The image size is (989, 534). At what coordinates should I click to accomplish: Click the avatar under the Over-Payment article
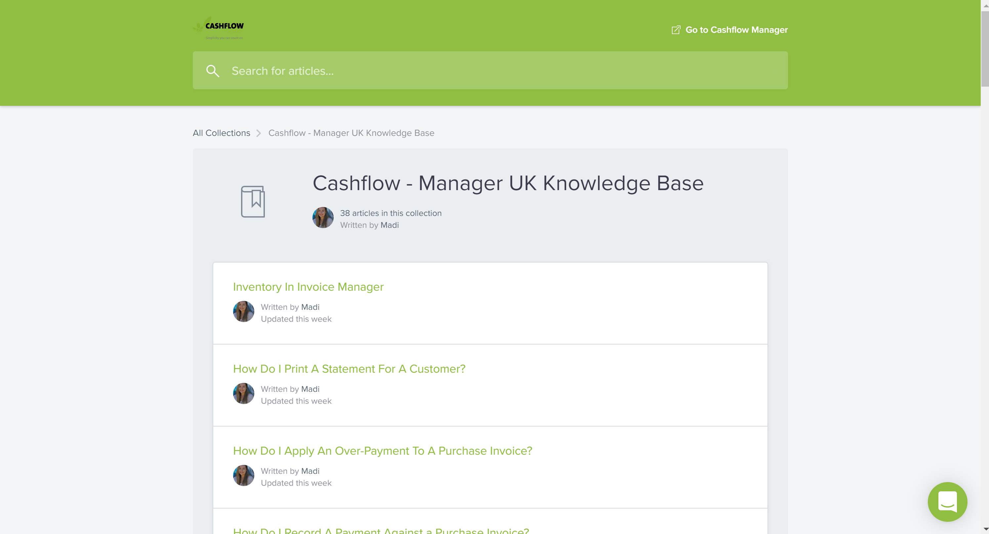click(x=244, y=476)
